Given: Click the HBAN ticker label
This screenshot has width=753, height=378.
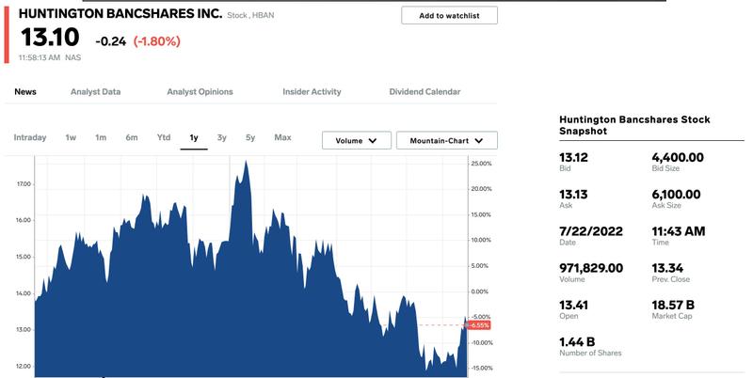Looking at the screenshot, I should point(264,15).
